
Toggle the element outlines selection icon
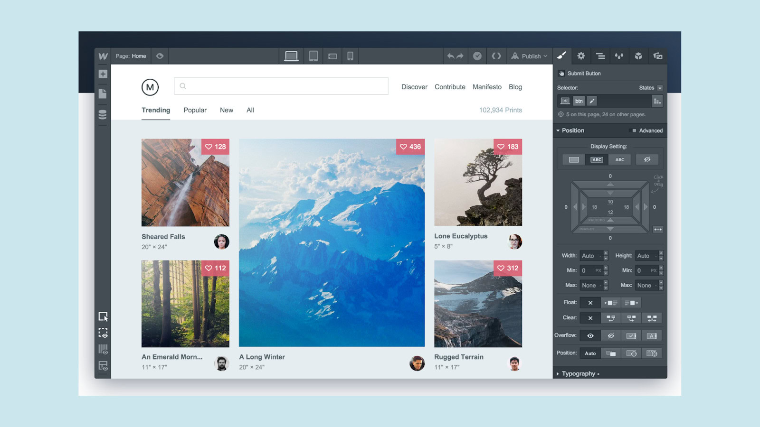pyautogui.click(x=103, y=333)
